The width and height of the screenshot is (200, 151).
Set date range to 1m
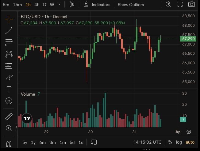point(63,142)
